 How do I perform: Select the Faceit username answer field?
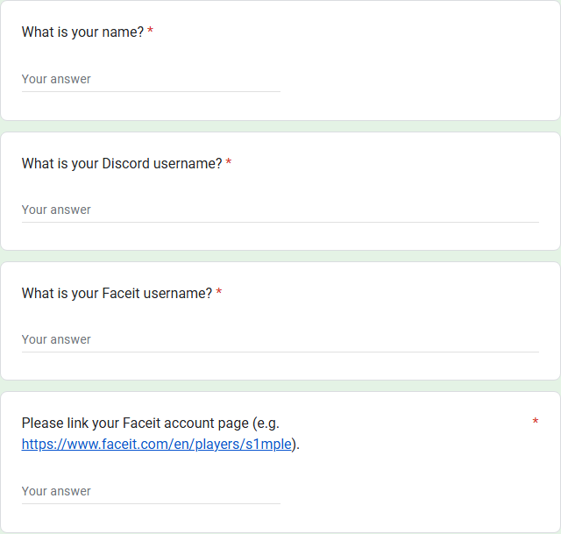click(x=280, y=339)
